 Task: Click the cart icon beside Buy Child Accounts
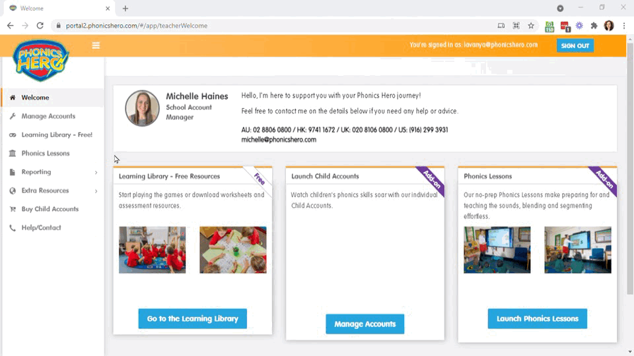pos(13,209)
